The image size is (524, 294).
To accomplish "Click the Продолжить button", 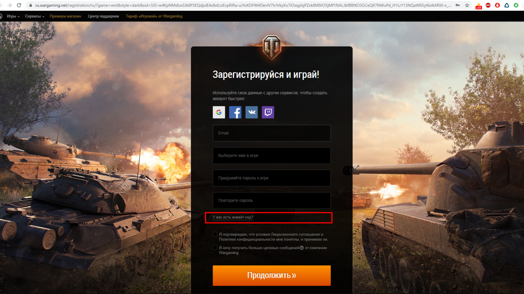I will [272, 275].
